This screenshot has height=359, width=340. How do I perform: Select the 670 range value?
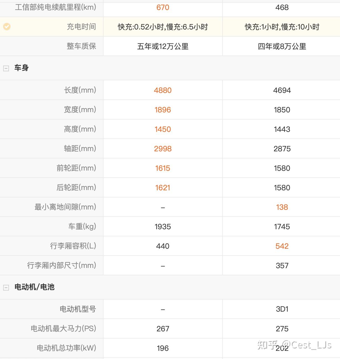tap(163, 7)
